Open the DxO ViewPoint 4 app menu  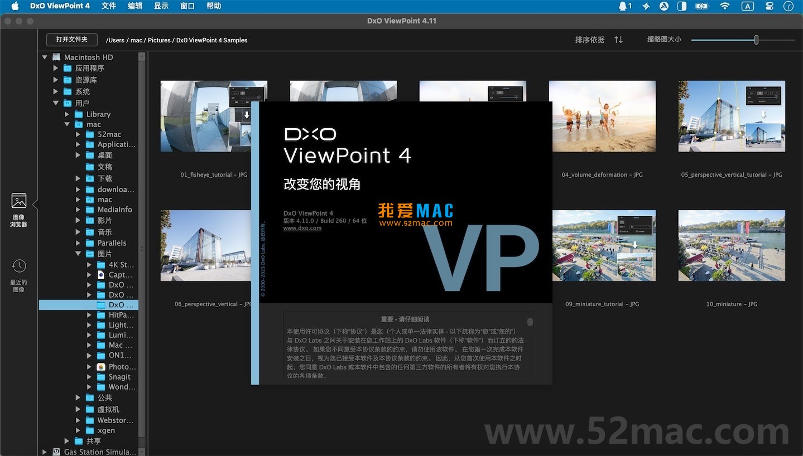pyautogui.click(x=60, y=6)
